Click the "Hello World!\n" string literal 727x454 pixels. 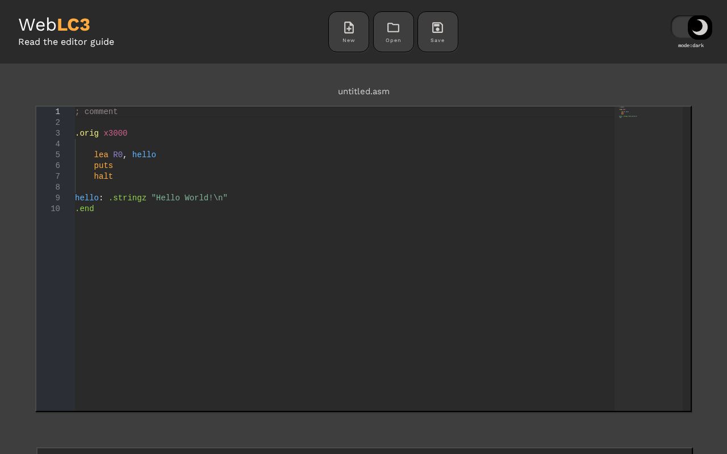pos(189,198)
